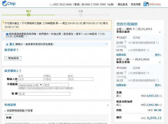Image resolution: width=168 pixels, height=124 pixels.
Task: Open 機票條款 for flight VS206
Action: coord(121,85)
